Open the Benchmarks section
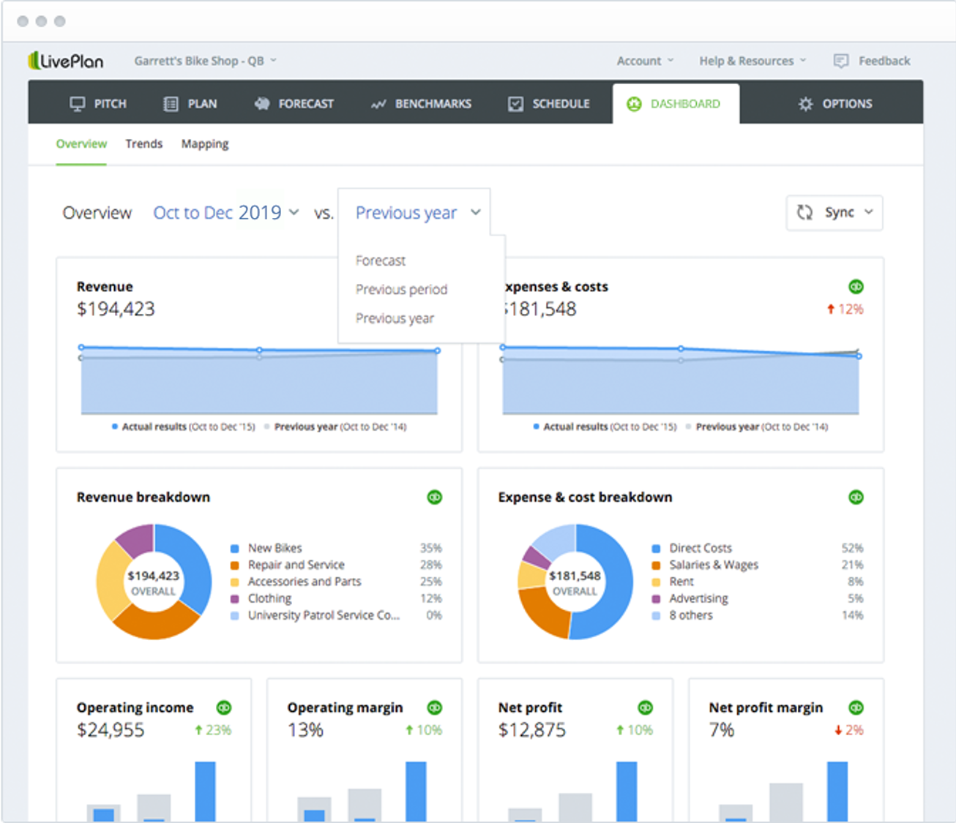Viewport: 956px width, 823px height. click(421, 104)
